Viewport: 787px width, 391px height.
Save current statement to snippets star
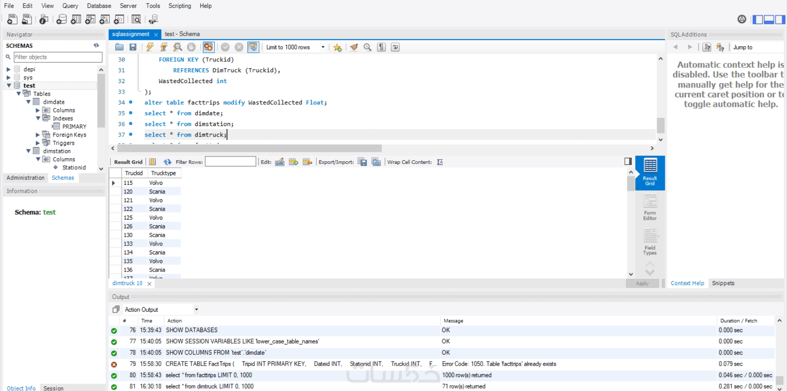(337, 47)
